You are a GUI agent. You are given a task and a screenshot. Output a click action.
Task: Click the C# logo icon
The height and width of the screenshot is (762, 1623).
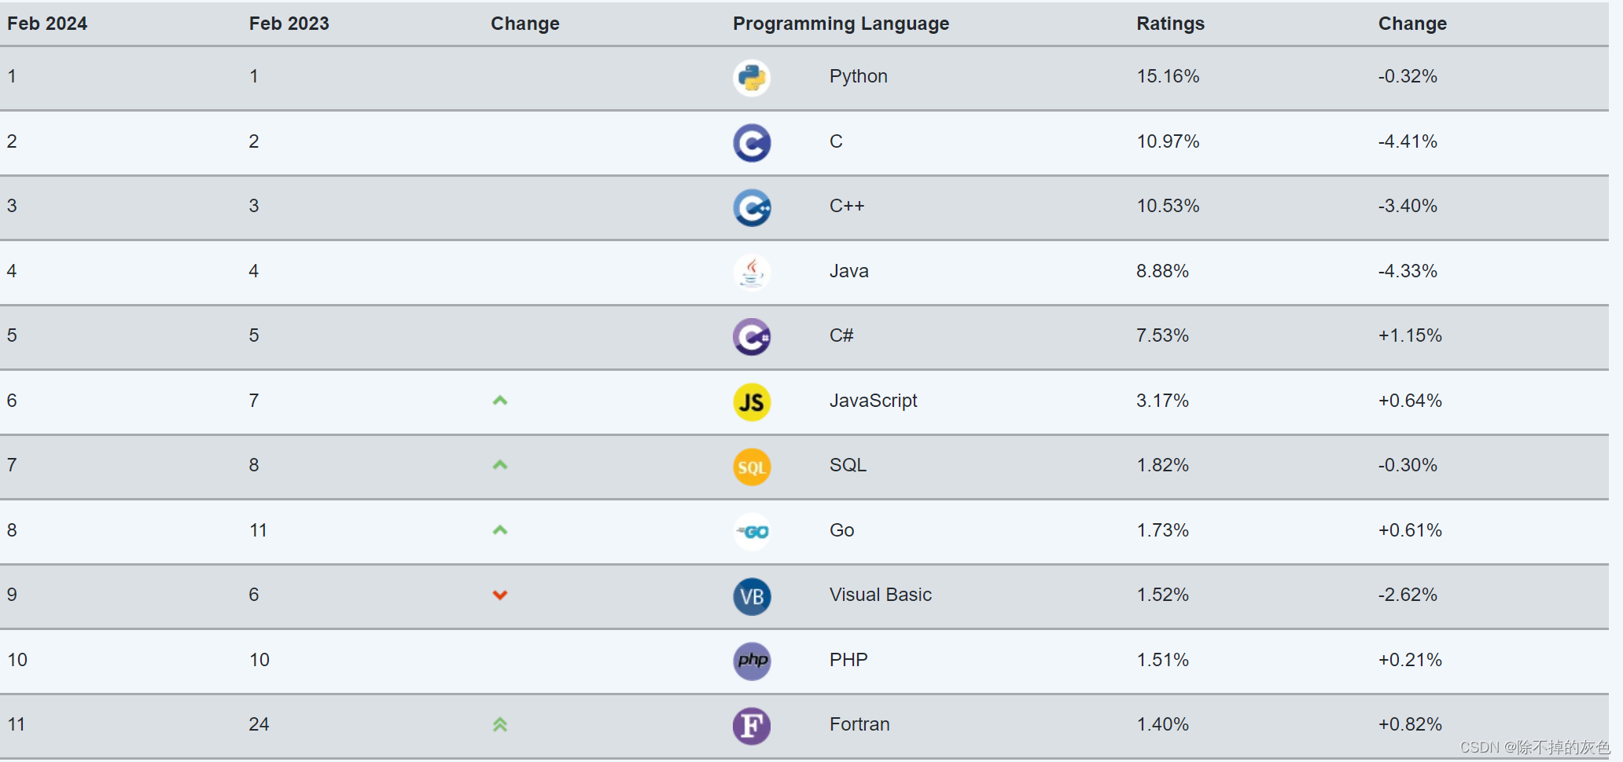[x=752, y=337]
